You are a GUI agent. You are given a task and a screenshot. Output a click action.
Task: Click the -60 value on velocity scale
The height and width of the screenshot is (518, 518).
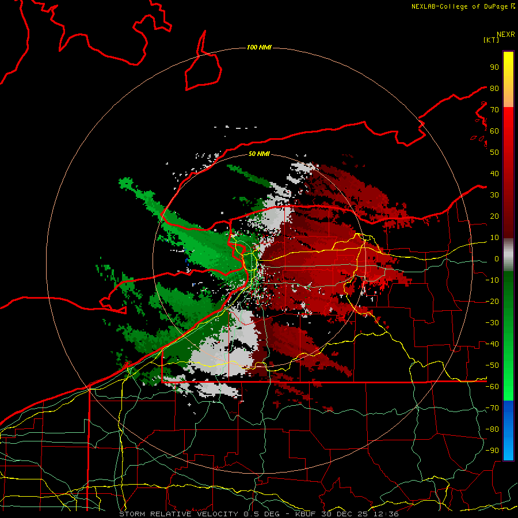pyautogui.click(x=492, y=387)
